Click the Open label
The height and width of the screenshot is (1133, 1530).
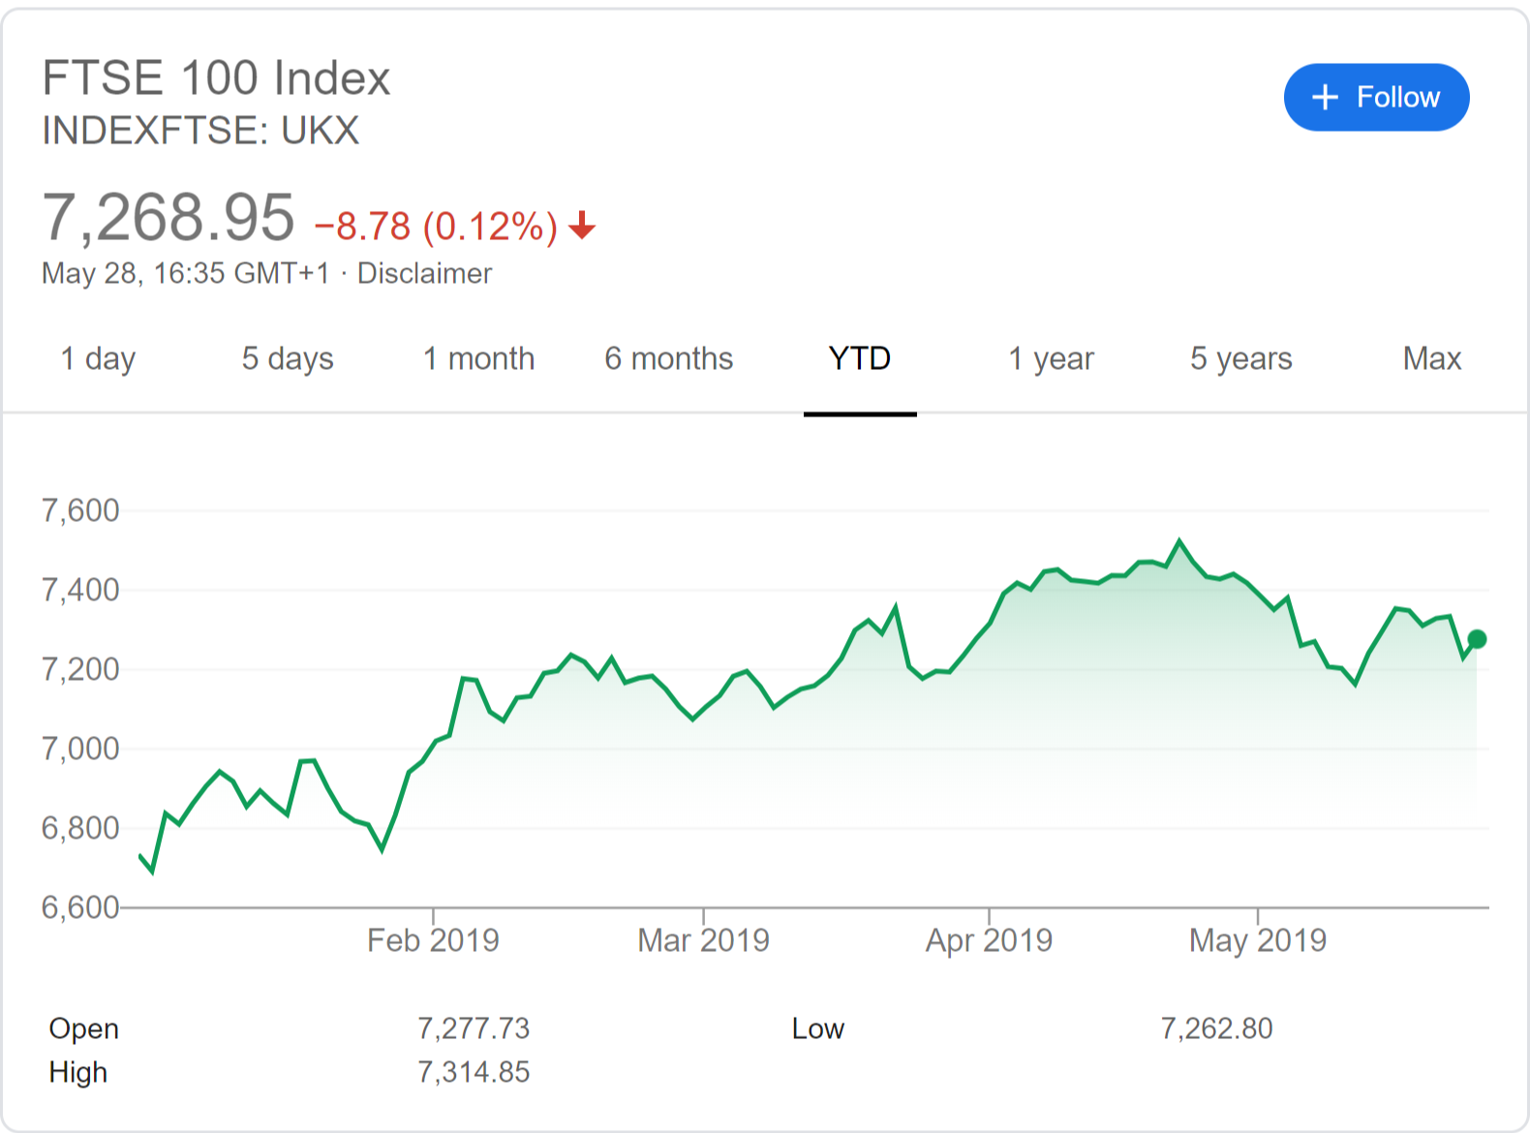click(x=84, y=1029)
